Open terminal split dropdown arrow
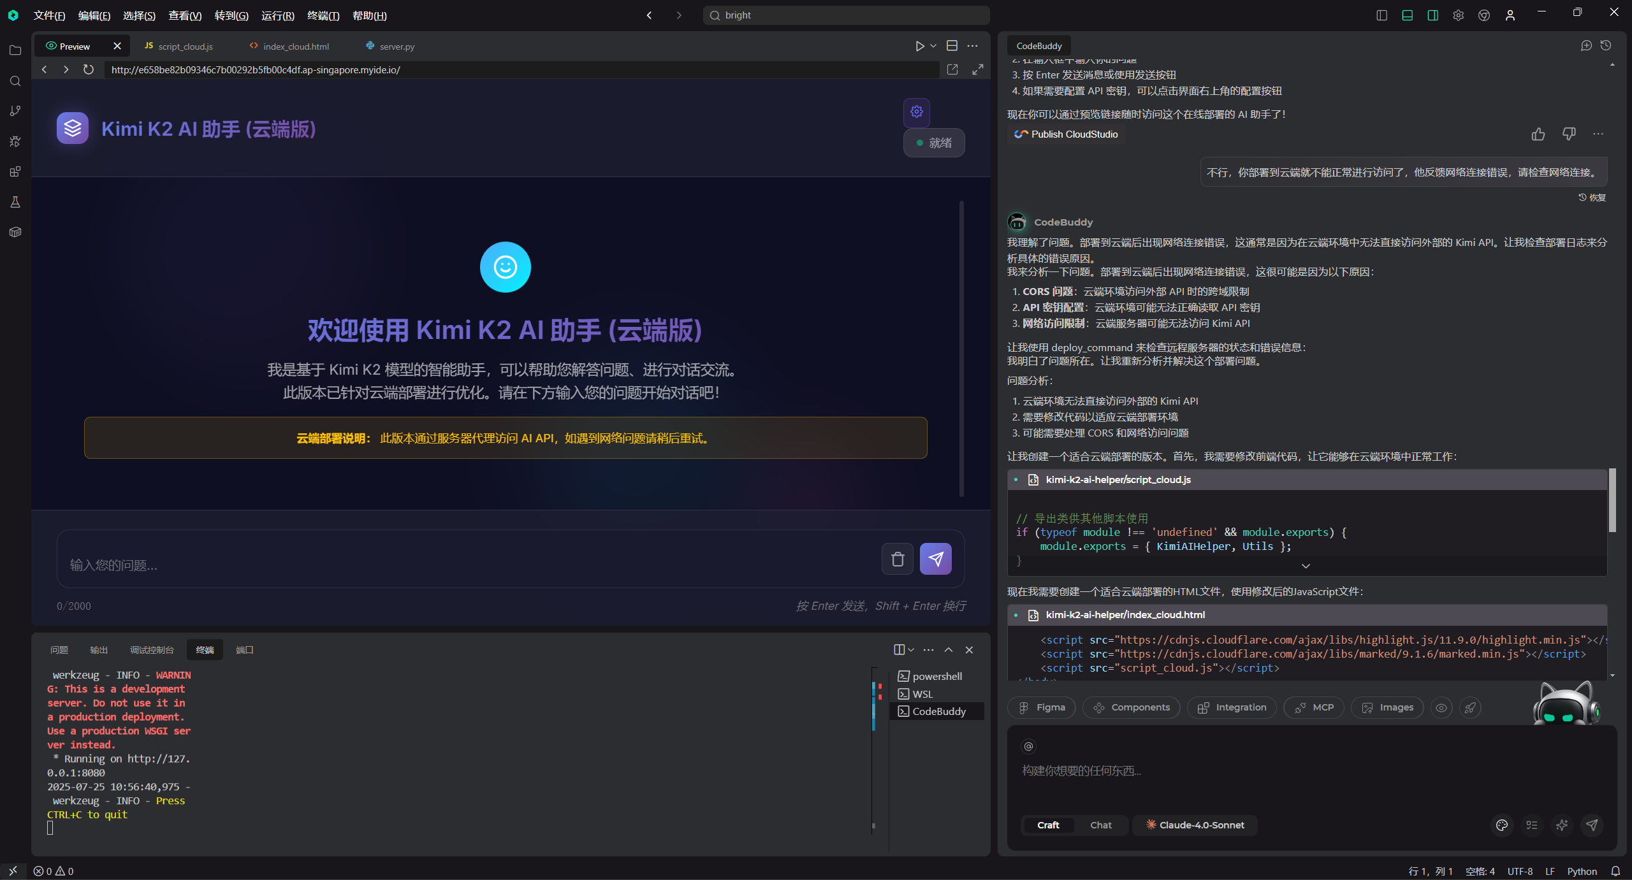Viewport: 1632px width, 880px height. coord(911,650)
